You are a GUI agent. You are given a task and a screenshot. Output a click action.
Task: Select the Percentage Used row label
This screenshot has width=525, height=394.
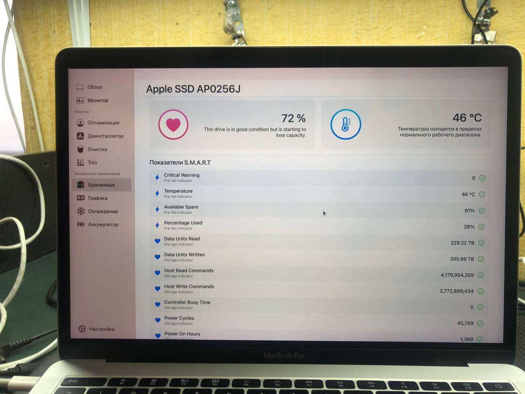click(183, 223)
